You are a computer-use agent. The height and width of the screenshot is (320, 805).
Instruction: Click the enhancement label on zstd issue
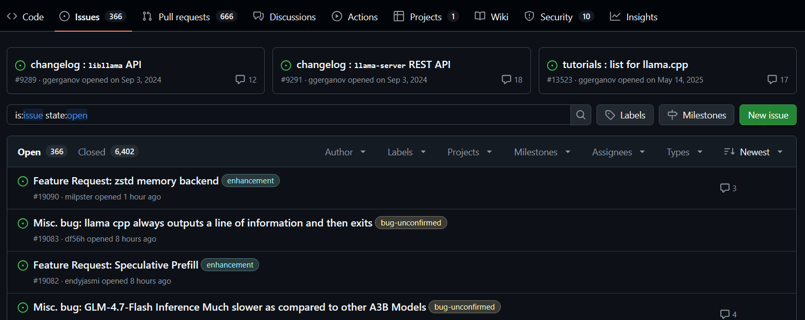pos(250,181)
